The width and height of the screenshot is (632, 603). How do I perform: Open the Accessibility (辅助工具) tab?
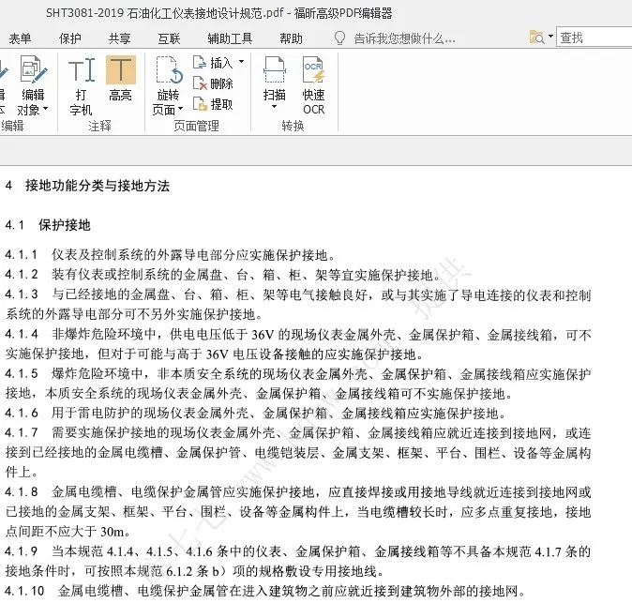tap(230, 38)
